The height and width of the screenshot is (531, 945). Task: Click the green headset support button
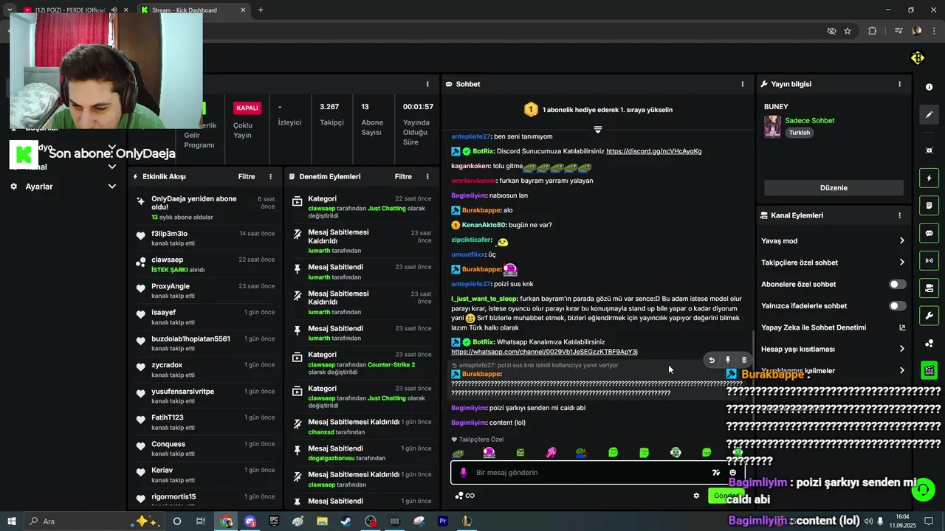point(923,489)
